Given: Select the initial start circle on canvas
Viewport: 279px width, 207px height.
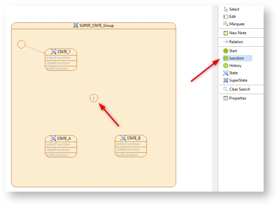Looking at the screenshot, I should click(21, 44).
